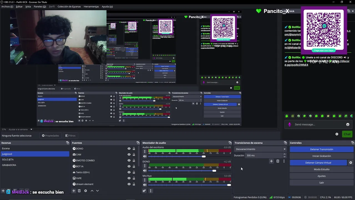Hide the YAPE source
This screenshot has height=200, width=355.
tap(129, 178)
